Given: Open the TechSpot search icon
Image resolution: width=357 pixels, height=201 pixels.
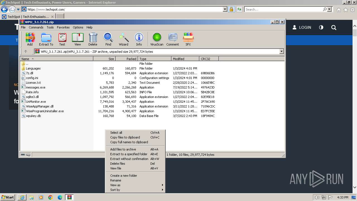Looking at the screenshot, I should [x=334, y=27].
